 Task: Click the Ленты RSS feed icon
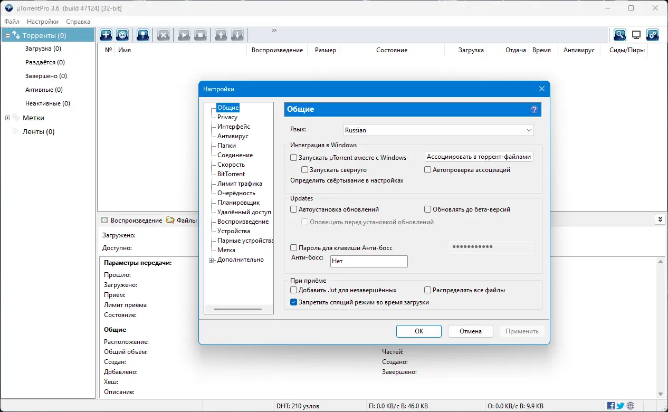[x=16, y=131]
